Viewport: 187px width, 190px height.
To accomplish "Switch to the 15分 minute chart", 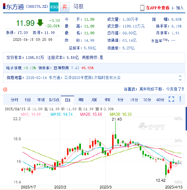I will (134, 100).
